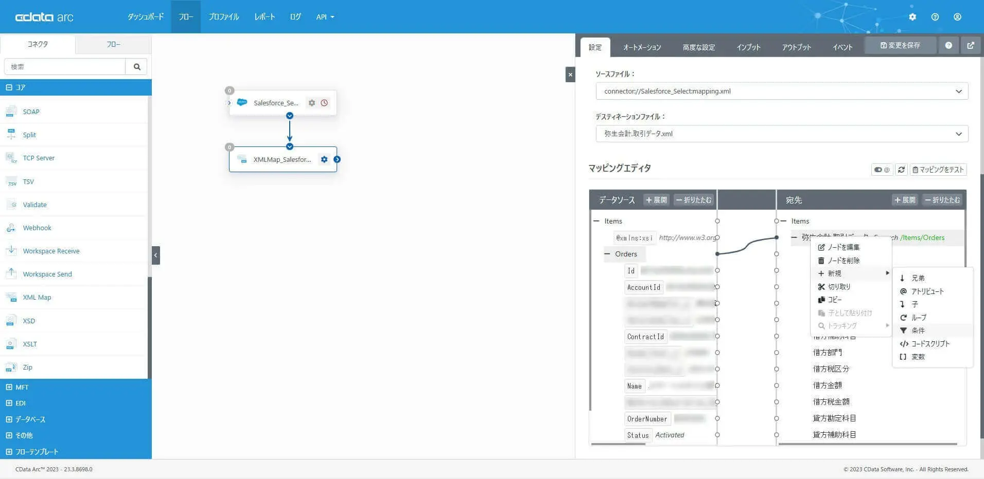Click 展開 in the destination header
Screen dimensions: 984x479
click(x=905, y=200)
